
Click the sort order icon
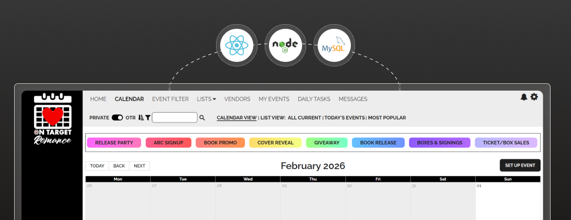[141, 118]
